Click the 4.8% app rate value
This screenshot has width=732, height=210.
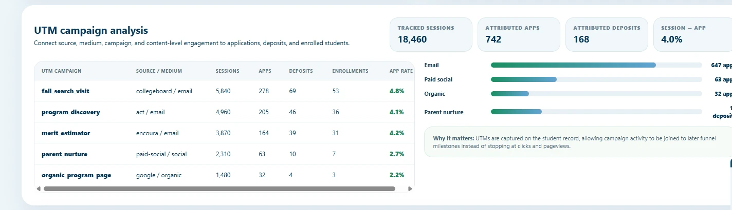tap(397, 91)
